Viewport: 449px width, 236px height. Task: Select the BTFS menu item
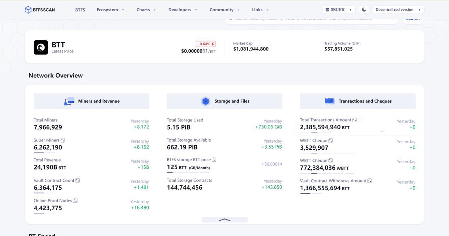[80, 10]
